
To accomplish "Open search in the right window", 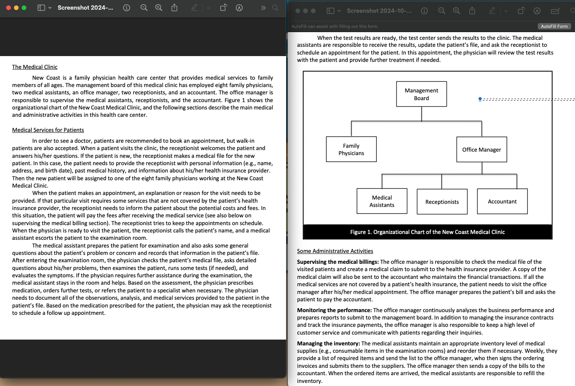I will [x=573, y=11].
